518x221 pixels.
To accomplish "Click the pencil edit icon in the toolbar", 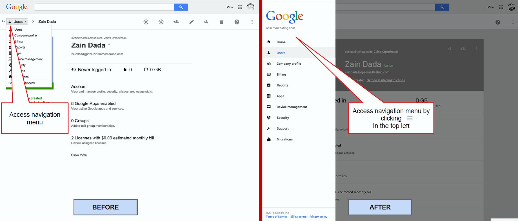I will [192, 22].
